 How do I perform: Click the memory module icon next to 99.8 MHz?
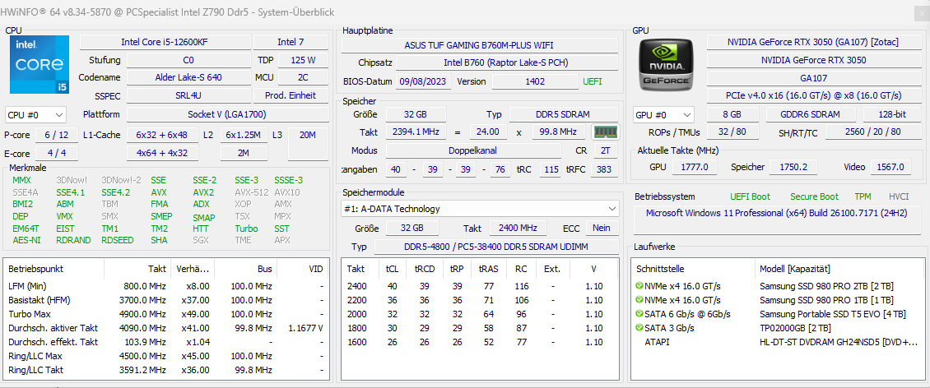606,132
